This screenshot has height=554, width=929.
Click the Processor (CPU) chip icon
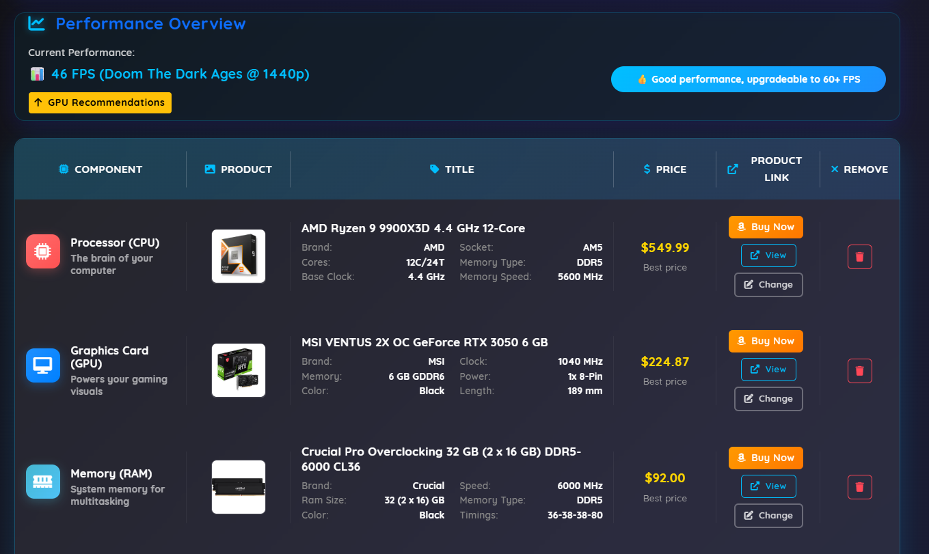[x=42, y=251]
